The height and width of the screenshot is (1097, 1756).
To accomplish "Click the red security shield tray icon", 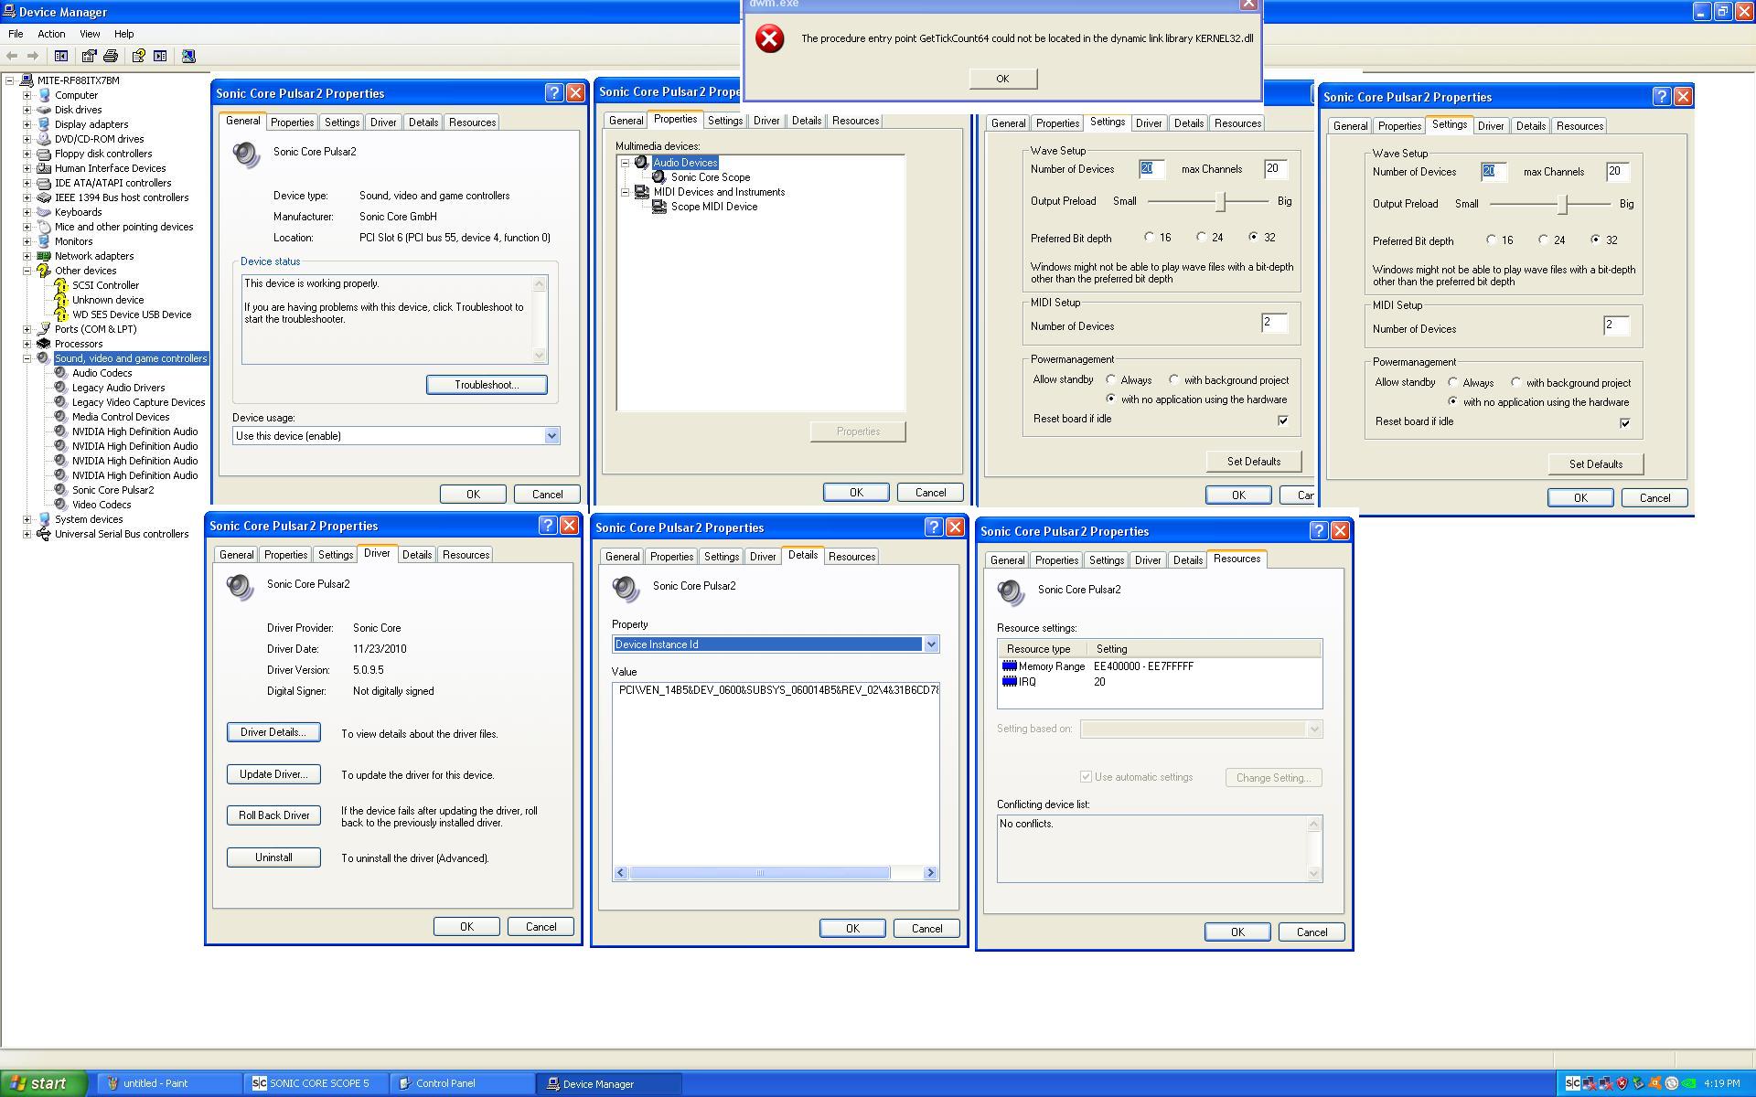I will click(x=1622, y=1083).
